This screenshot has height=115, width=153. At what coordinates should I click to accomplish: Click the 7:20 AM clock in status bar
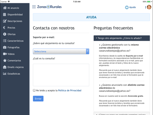(77, 2)
